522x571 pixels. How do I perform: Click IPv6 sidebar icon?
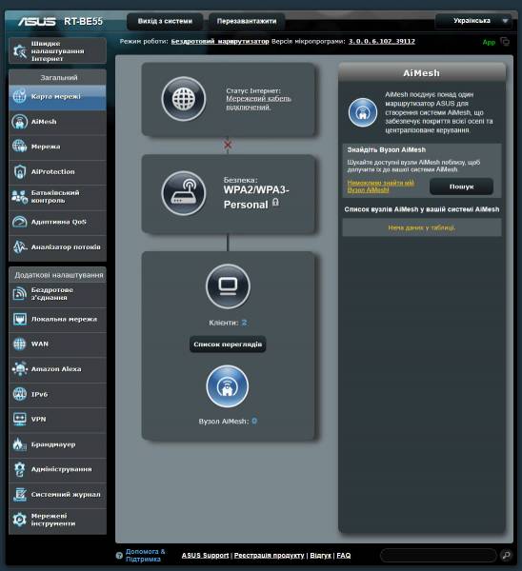coord(20,394)
